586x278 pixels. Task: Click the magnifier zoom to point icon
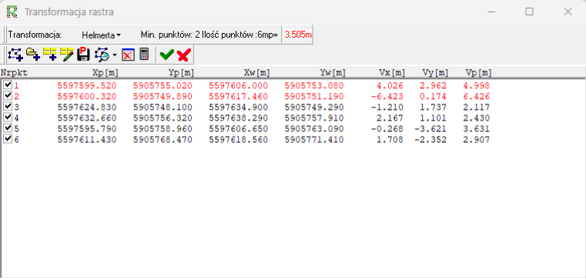(102, 55)
